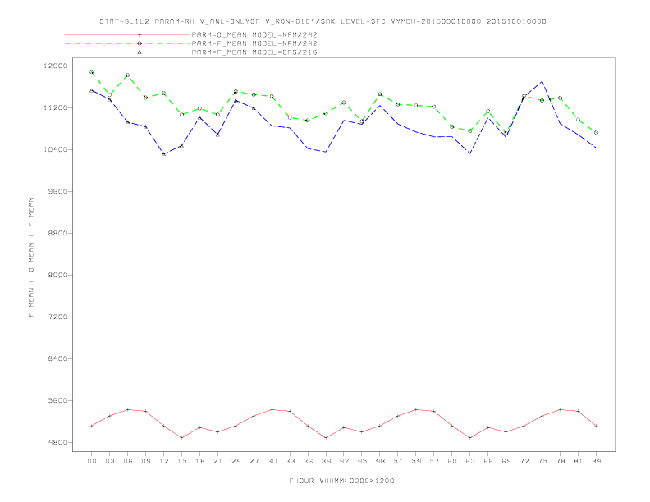Select the legend entry PARM=F_MEAN MODEL=NAM/242

coord(254,43)
